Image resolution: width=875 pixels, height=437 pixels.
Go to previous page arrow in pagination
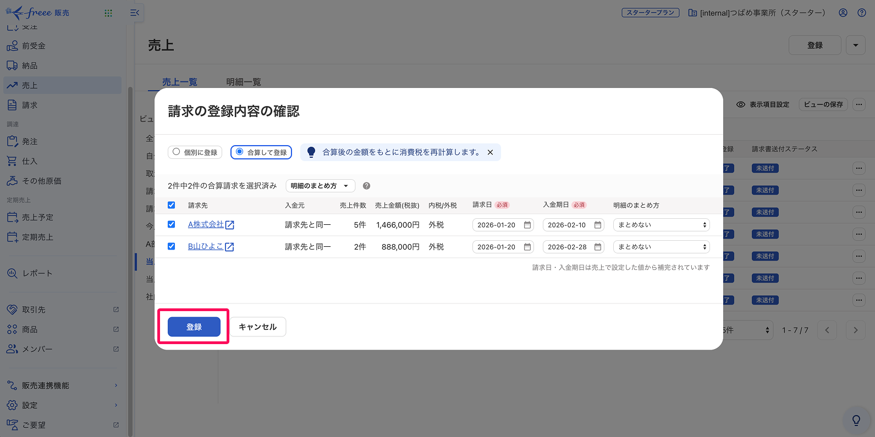pos(827,330)
